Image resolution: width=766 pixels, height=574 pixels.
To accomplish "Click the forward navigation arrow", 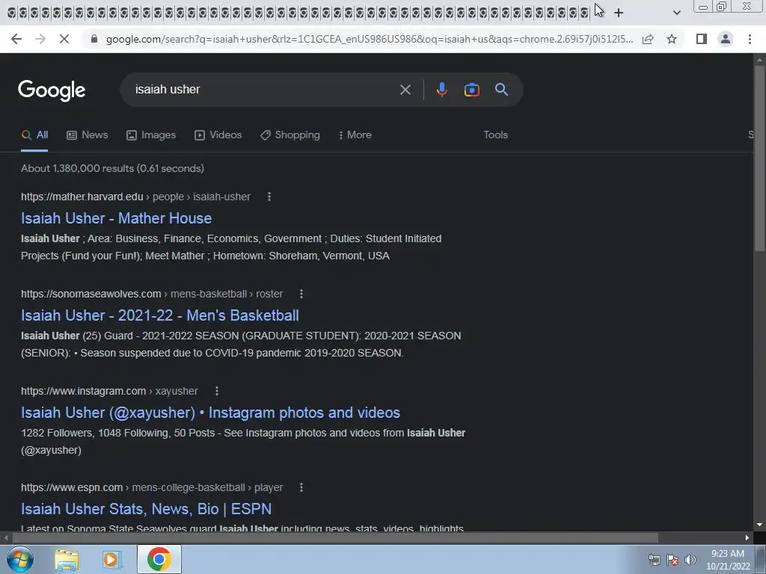I will (40, 39).
